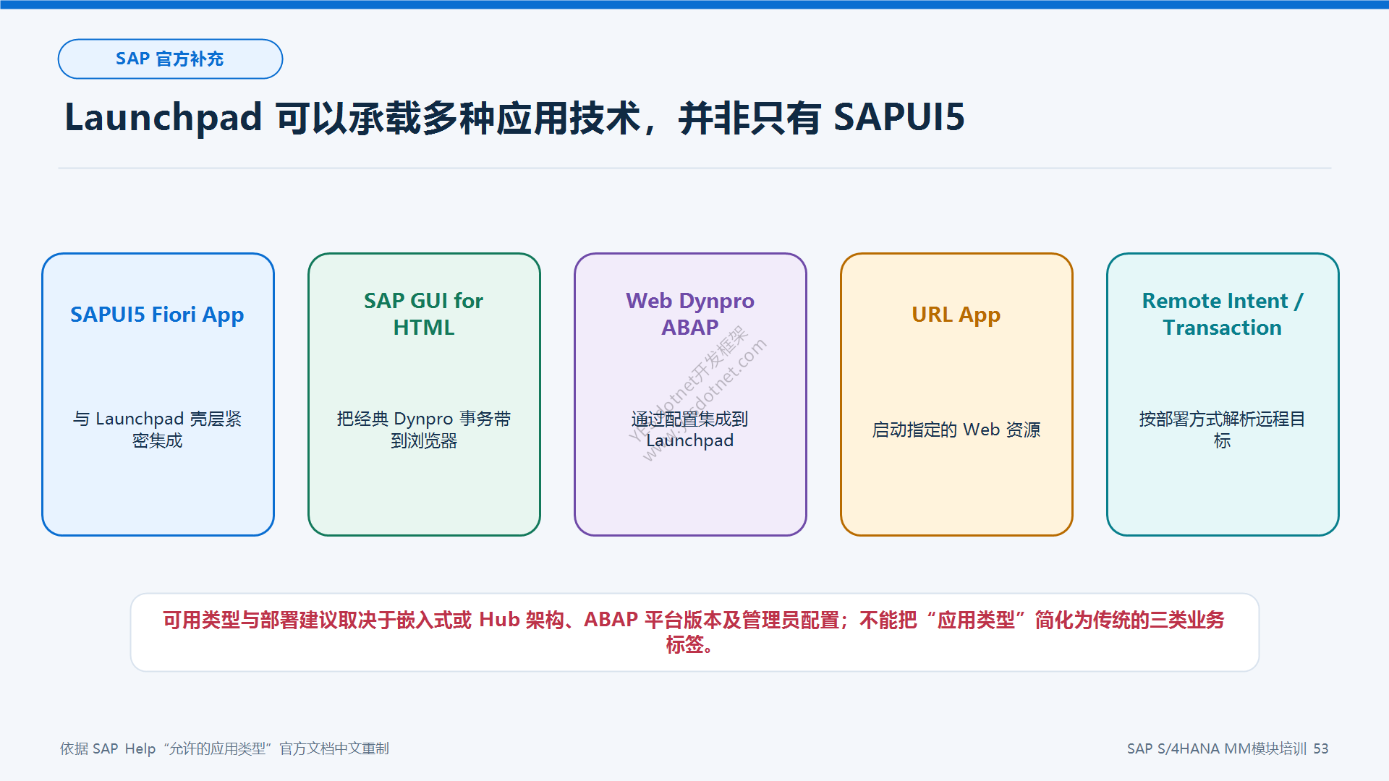Click the footer 'SAP S/4HANA MM模块培训 53'

coord(1228,748)
